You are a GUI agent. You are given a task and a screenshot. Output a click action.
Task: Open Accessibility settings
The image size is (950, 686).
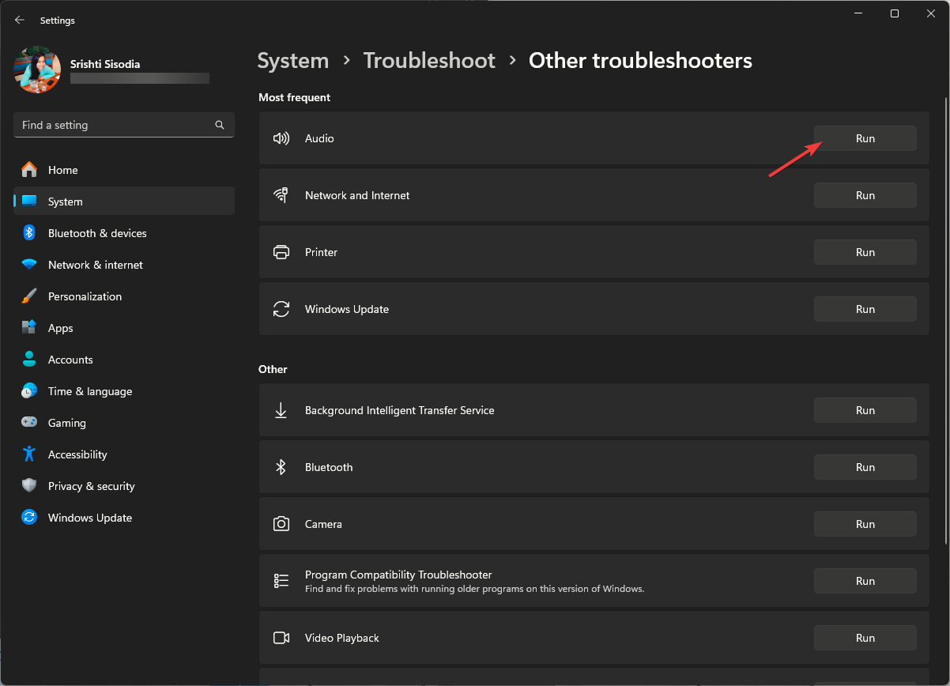[124, 454]
